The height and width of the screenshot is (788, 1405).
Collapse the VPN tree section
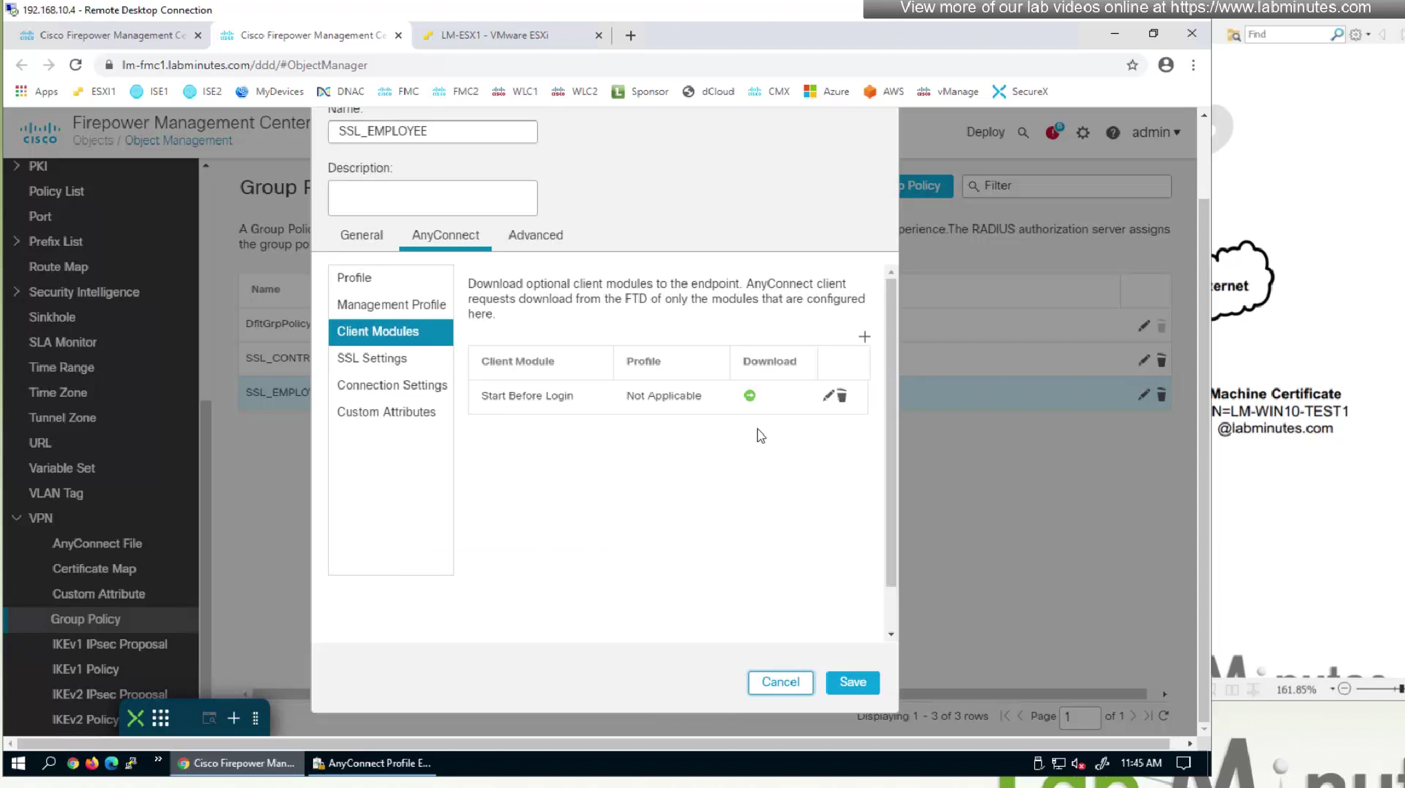pyautogui.click(x=17, y=518)
